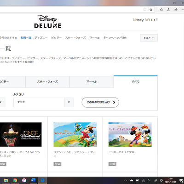184x184 pixels.
Task: Expand the partially visible left filter dropdown
Action: click(x=2, y=102)
